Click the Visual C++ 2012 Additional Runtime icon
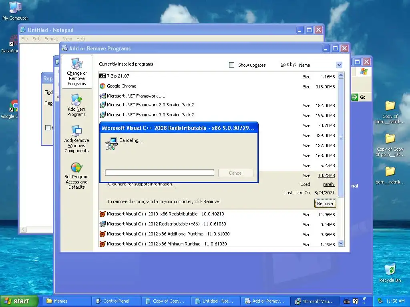This screenshot has height=307, width=410. point(102,234)
